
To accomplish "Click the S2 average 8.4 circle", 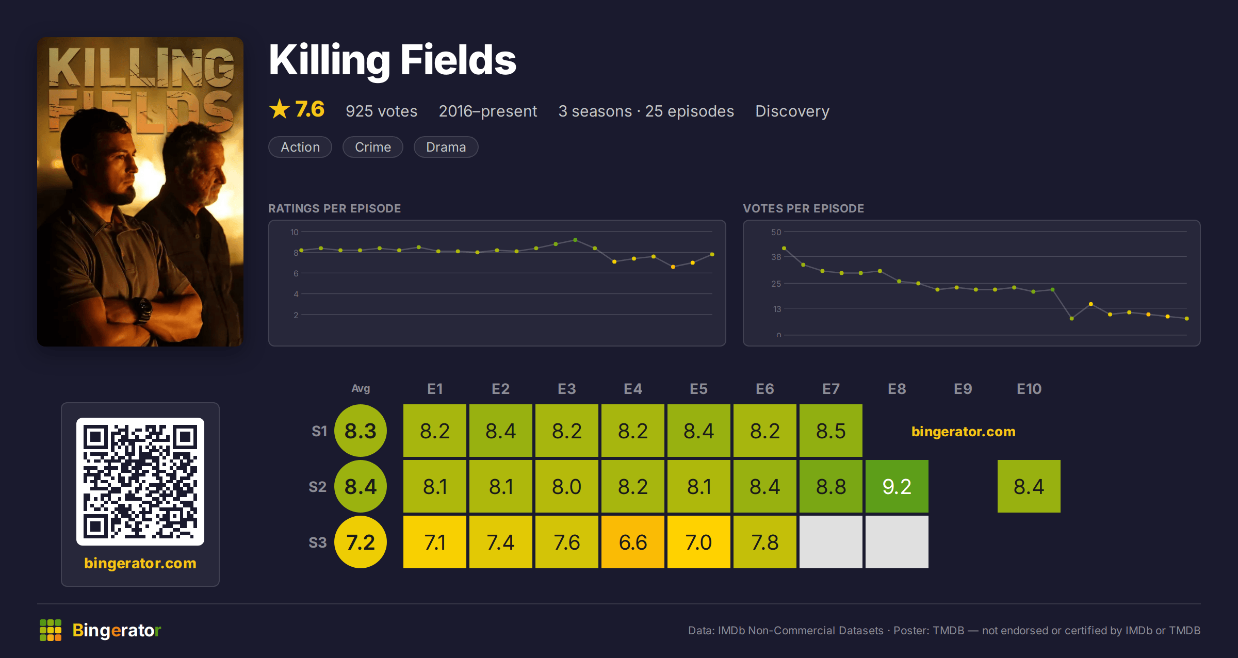I will click(361, 486).
